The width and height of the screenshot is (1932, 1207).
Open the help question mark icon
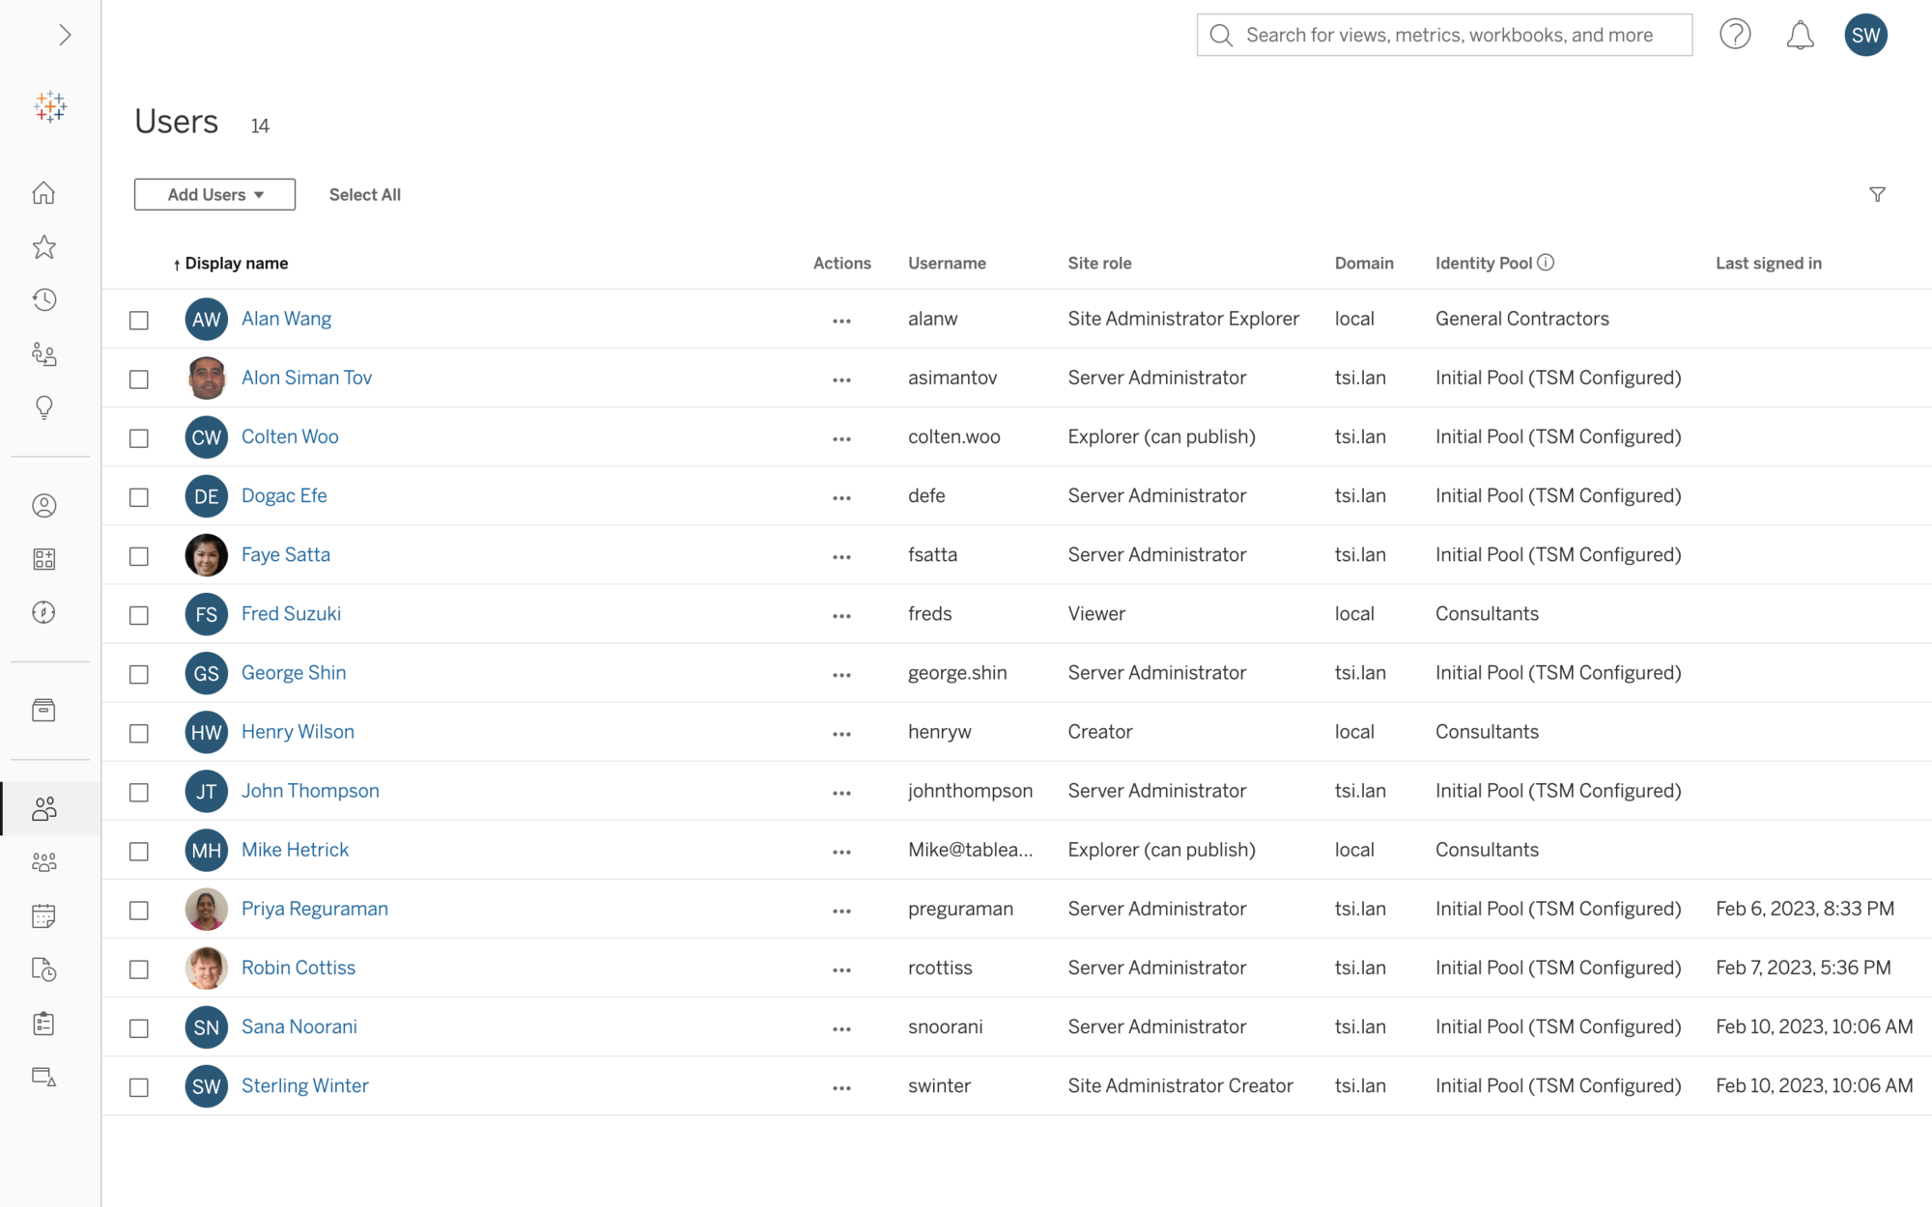click(1735, 36)
